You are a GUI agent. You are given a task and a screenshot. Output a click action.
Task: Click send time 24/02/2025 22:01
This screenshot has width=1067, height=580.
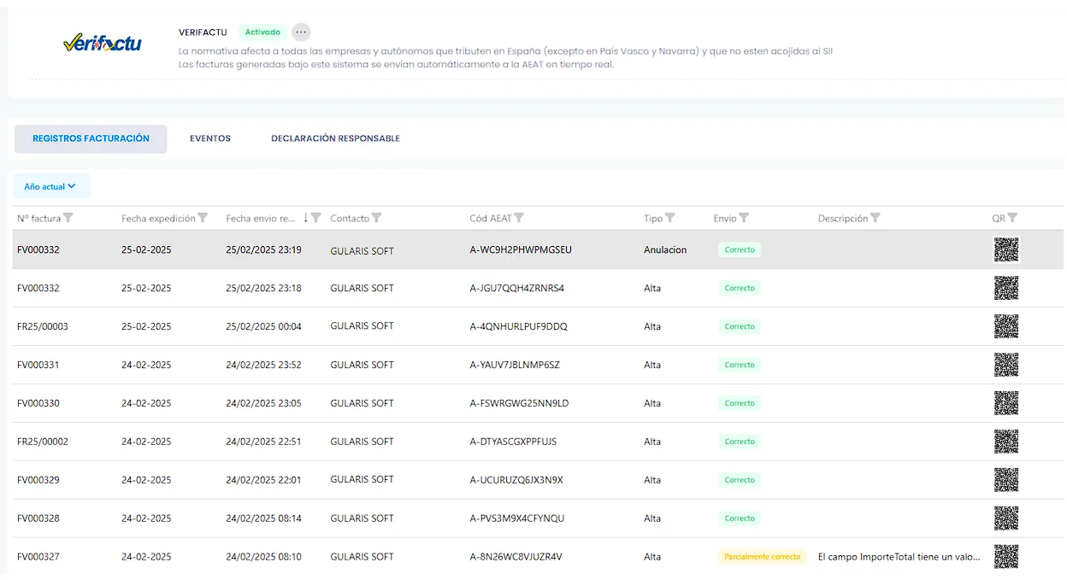(x=263, y=480)
